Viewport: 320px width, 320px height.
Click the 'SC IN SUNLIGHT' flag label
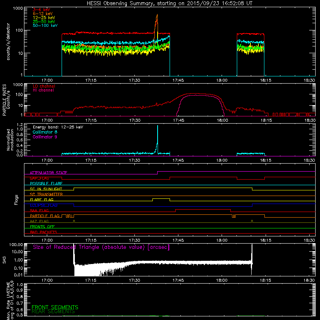tap(46, 189)
